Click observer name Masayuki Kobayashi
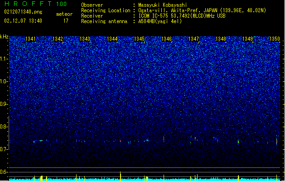The image size is (285, 181). pyautogui.click(x=163, y=5)
